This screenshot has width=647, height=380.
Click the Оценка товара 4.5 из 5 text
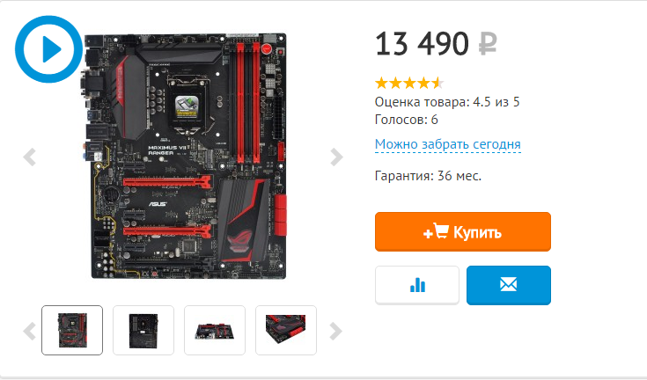point(447,102)
